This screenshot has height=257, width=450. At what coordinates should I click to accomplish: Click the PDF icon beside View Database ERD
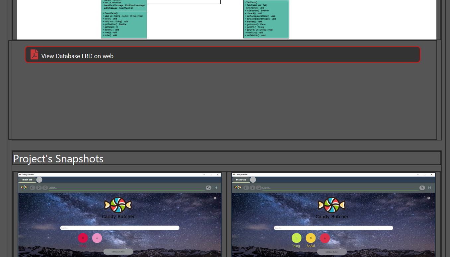[x=34, y=54]
